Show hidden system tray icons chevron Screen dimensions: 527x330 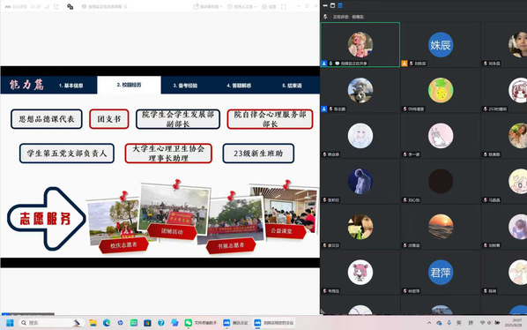[429, 323]
